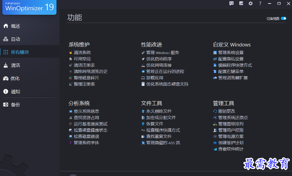Click the 恢复文件 icon

(x=143, y=124)
